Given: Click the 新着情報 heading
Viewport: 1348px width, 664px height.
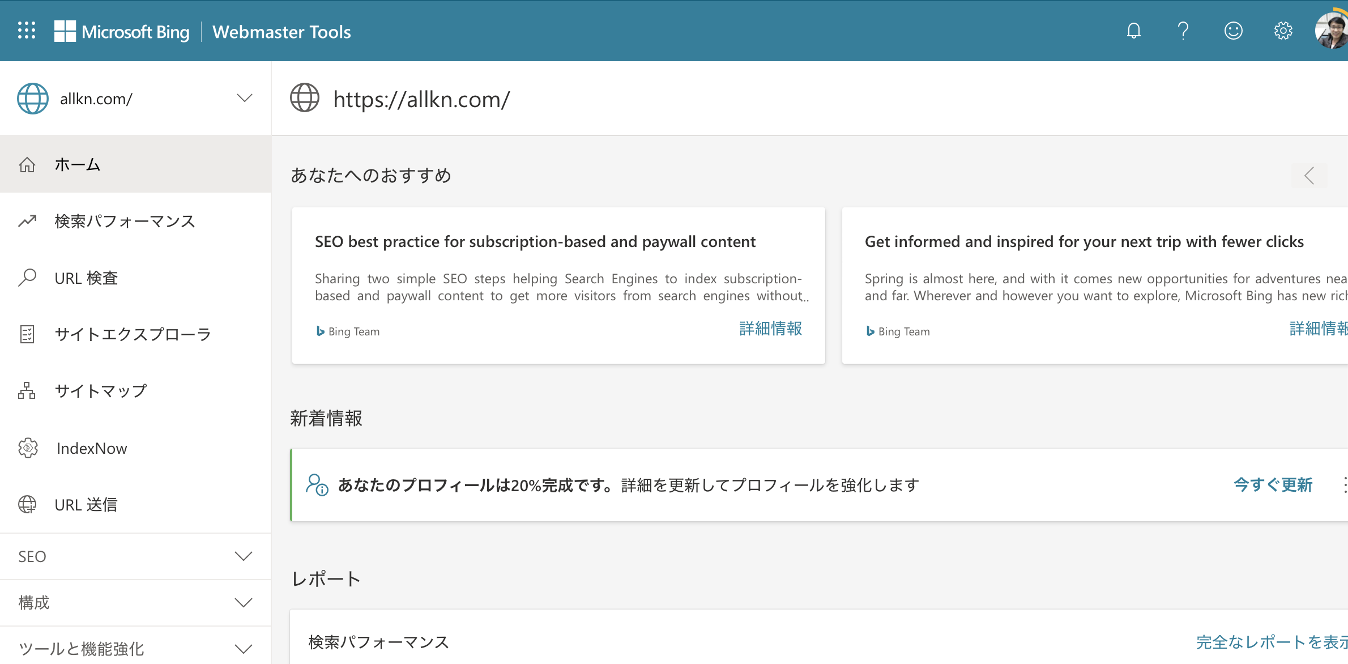Looking at the screenshot, I should pos(326,418).
